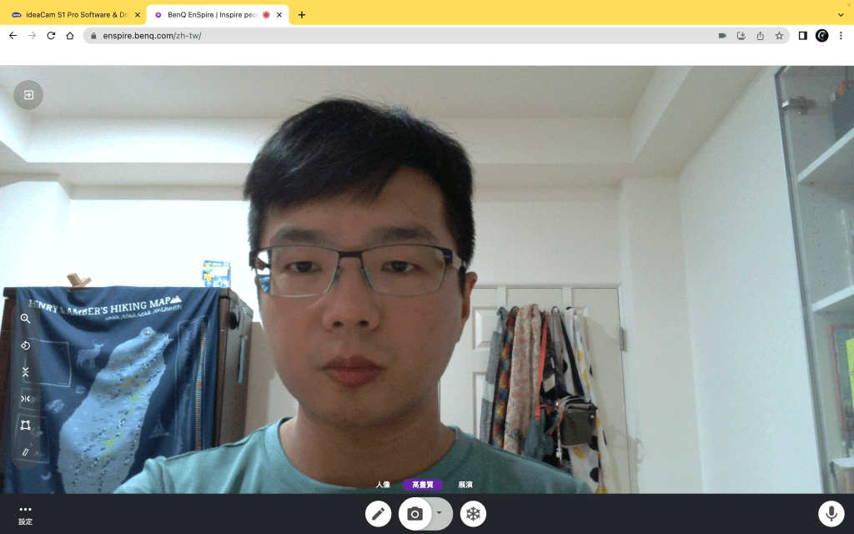Open the pencil annotation tool
The image size is (854, 534).
378,514
